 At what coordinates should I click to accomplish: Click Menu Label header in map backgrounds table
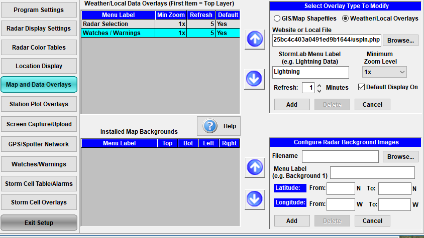pos(119,143)
